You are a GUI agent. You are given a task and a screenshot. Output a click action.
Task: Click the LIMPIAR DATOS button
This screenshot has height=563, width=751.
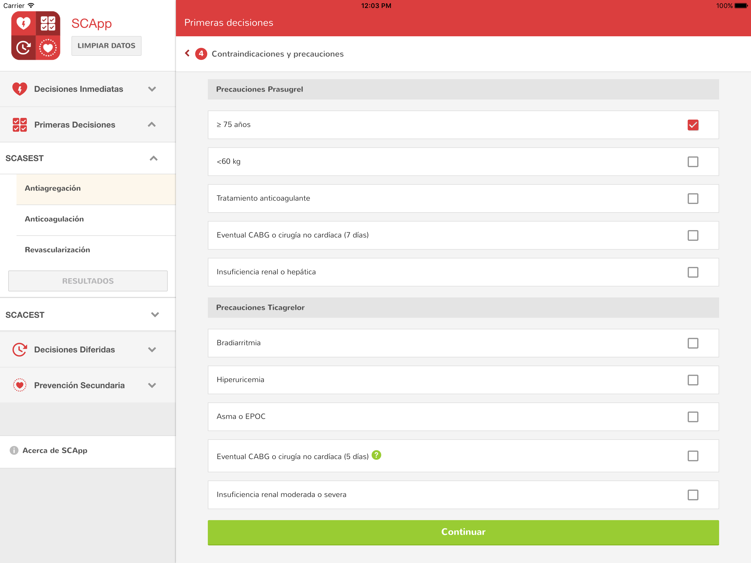pyautogui.click(x=106, y=46)
